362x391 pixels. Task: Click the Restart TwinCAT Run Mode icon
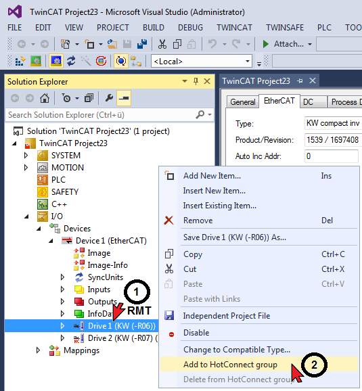click(36, 61)
